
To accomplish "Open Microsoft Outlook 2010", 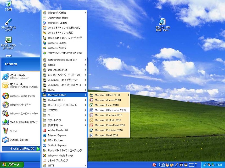I will (109, 120).
